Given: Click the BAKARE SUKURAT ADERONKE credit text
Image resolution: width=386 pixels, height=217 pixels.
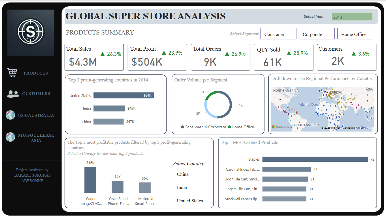Looking at the screenshot, I should click(32, 178).
